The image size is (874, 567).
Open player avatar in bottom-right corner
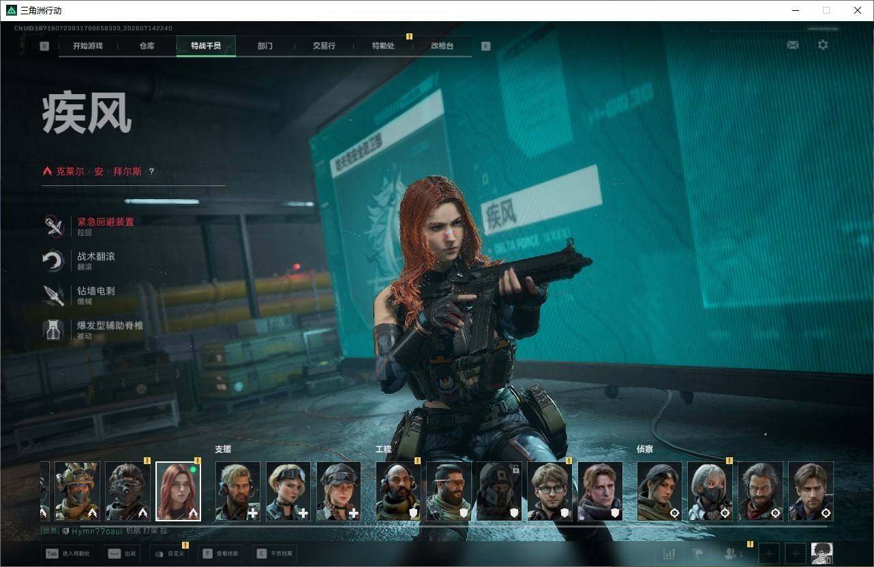click(822, 553)
